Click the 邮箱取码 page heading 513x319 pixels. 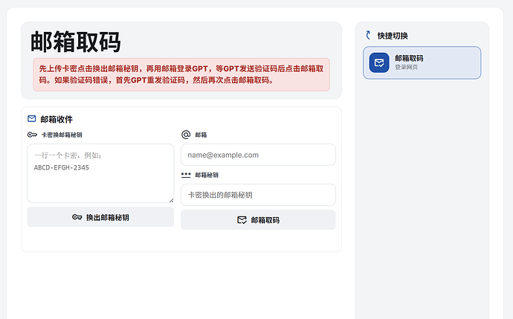(x=76, y=42)
